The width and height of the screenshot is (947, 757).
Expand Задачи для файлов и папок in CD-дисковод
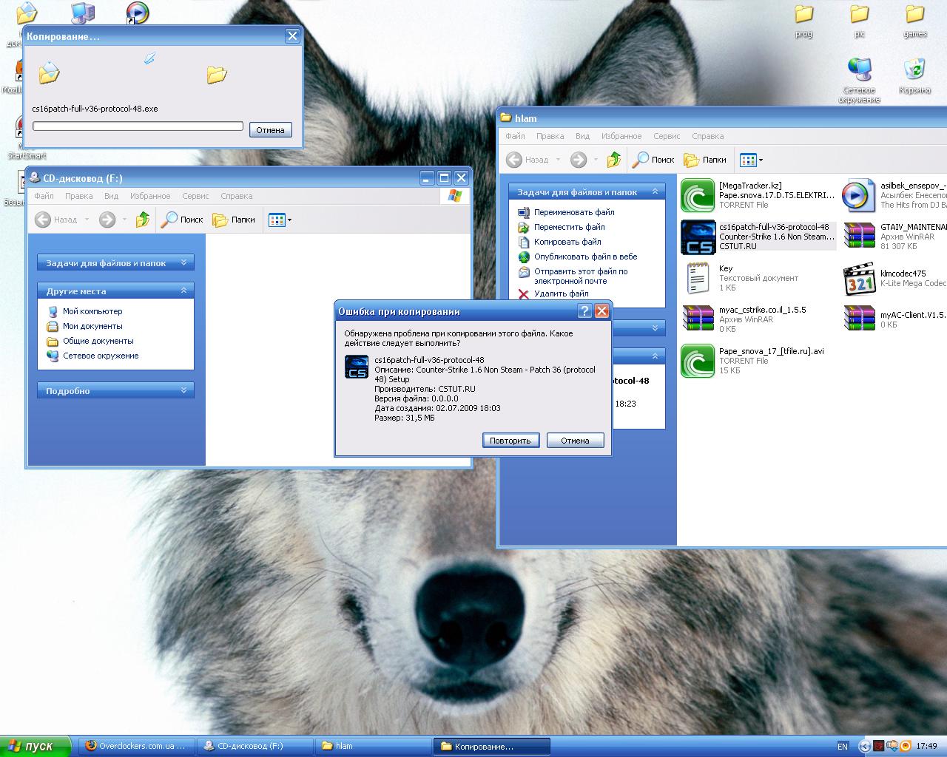[x=115, y=262]
